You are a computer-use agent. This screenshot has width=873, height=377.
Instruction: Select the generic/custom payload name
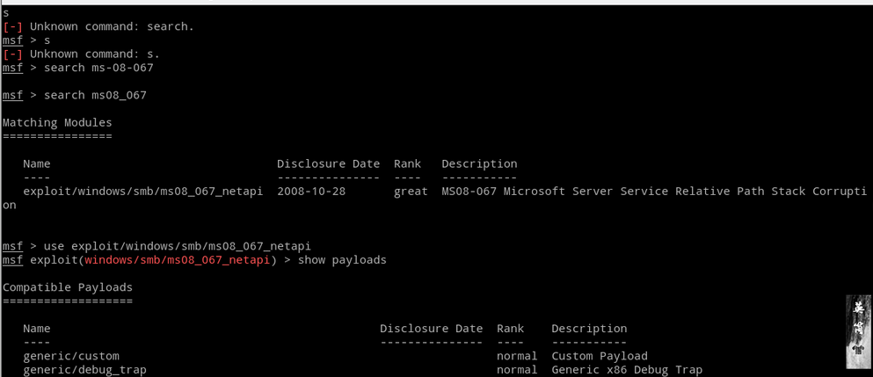[x=70, y=356]
